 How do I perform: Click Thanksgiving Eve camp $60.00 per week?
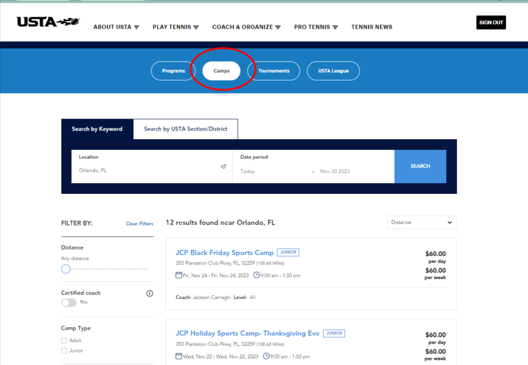435,354
